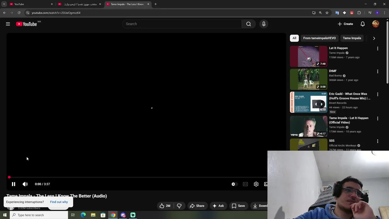Open the Windows Start menu
The height and width of the screenshot is (219, 389).
click(x=5, y=215)
